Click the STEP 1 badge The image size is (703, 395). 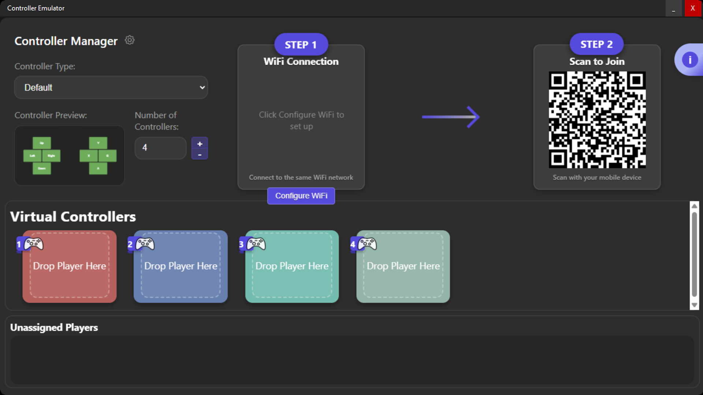pyautogui.click(x=301, y=45)
